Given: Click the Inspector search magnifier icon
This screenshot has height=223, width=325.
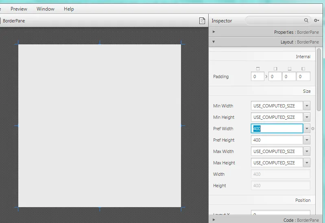Looking at the screenshot, I should pos(306,20).
